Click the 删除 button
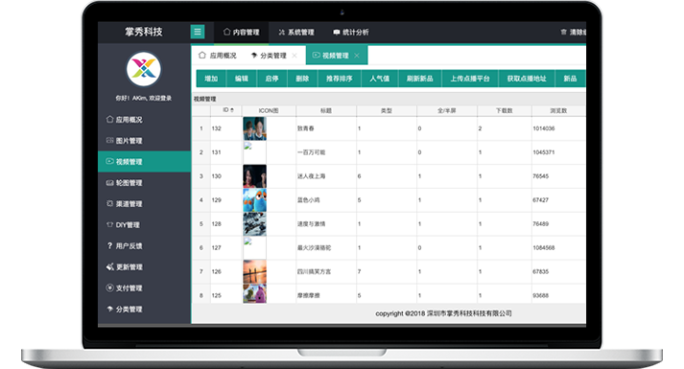Screen dimensions: 684x369 tap(302, 79)
